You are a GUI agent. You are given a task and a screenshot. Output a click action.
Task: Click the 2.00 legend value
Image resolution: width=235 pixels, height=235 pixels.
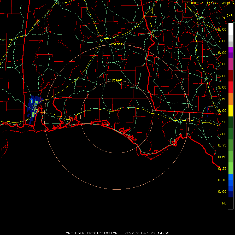(x=222, y=111)
